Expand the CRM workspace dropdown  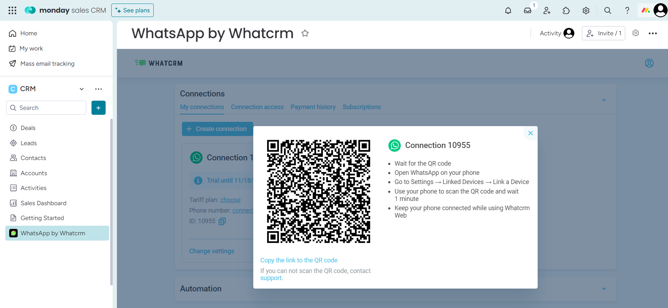coord(82,89)
